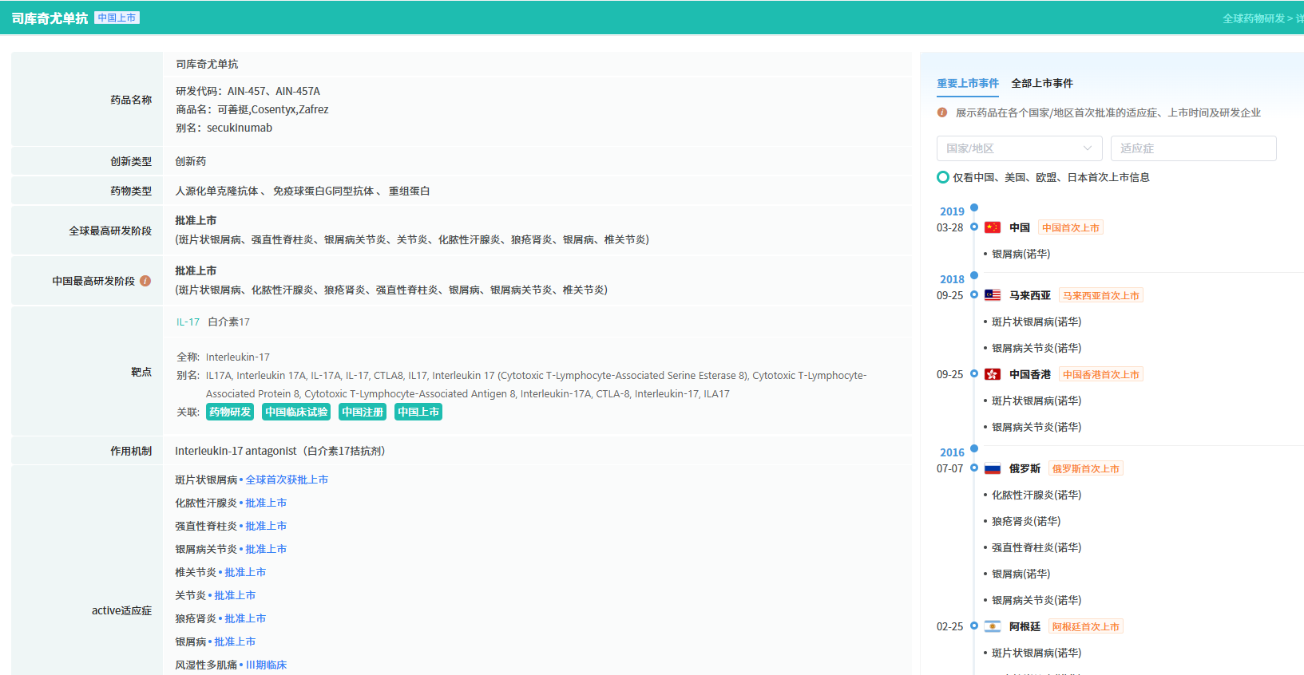Click the 适应症 filter field
This screenshot has width=1304, height=675.
(x=1193, y=148)
